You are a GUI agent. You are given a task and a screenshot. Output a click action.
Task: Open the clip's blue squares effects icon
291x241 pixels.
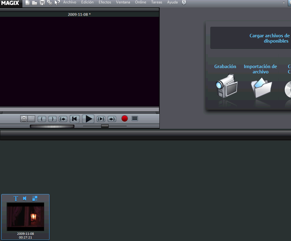[x=35, y=198]
